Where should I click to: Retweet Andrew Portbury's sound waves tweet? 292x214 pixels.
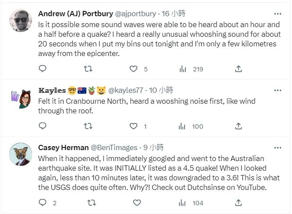88,69
